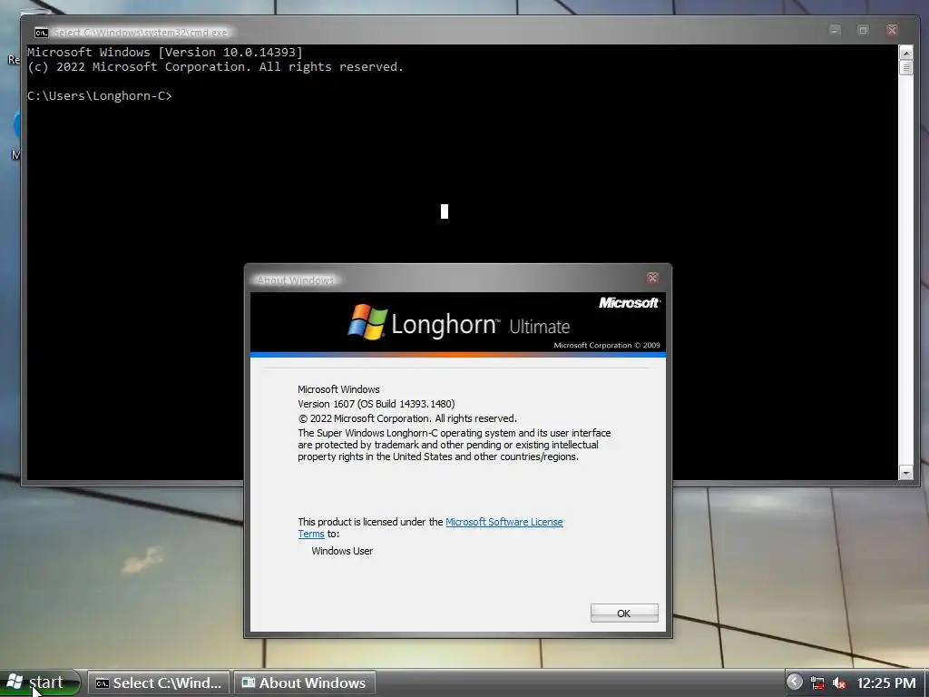Image resolution: width=929 pixels, height=697 pixels.
Task: Maximize the cmd.exe window
Action: 864,30
